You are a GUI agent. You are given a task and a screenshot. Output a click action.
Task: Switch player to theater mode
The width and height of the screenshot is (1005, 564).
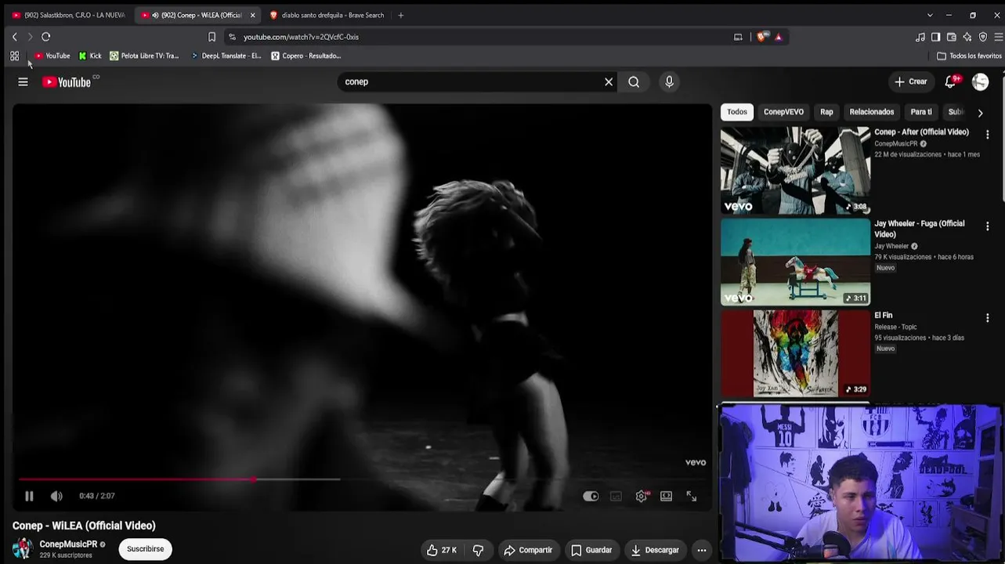[x=666, y=496]
